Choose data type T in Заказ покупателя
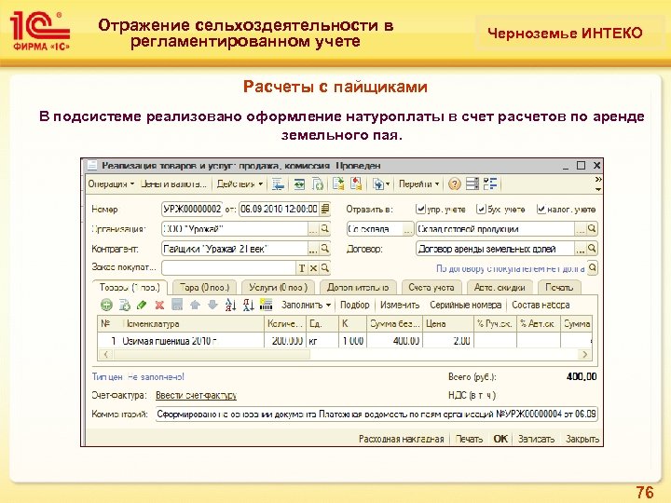The image size is (671, 503). [302, 267]
